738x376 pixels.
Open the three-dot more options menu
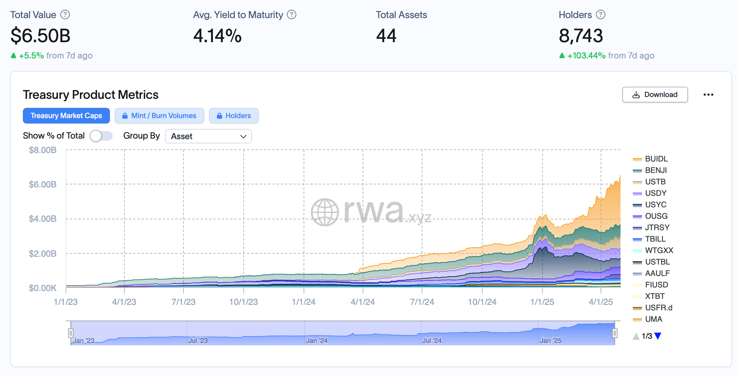click(708, 95)
